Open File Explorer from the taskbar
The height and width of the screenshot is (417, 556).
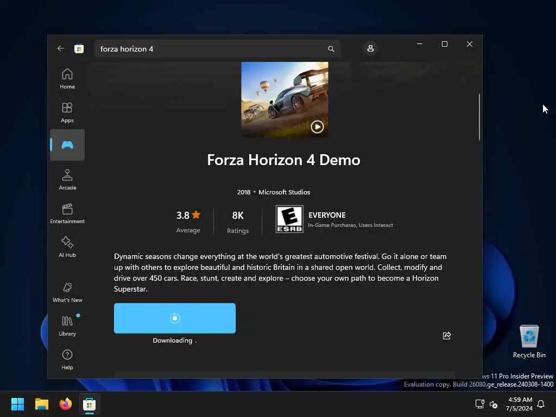pos(41,404)
